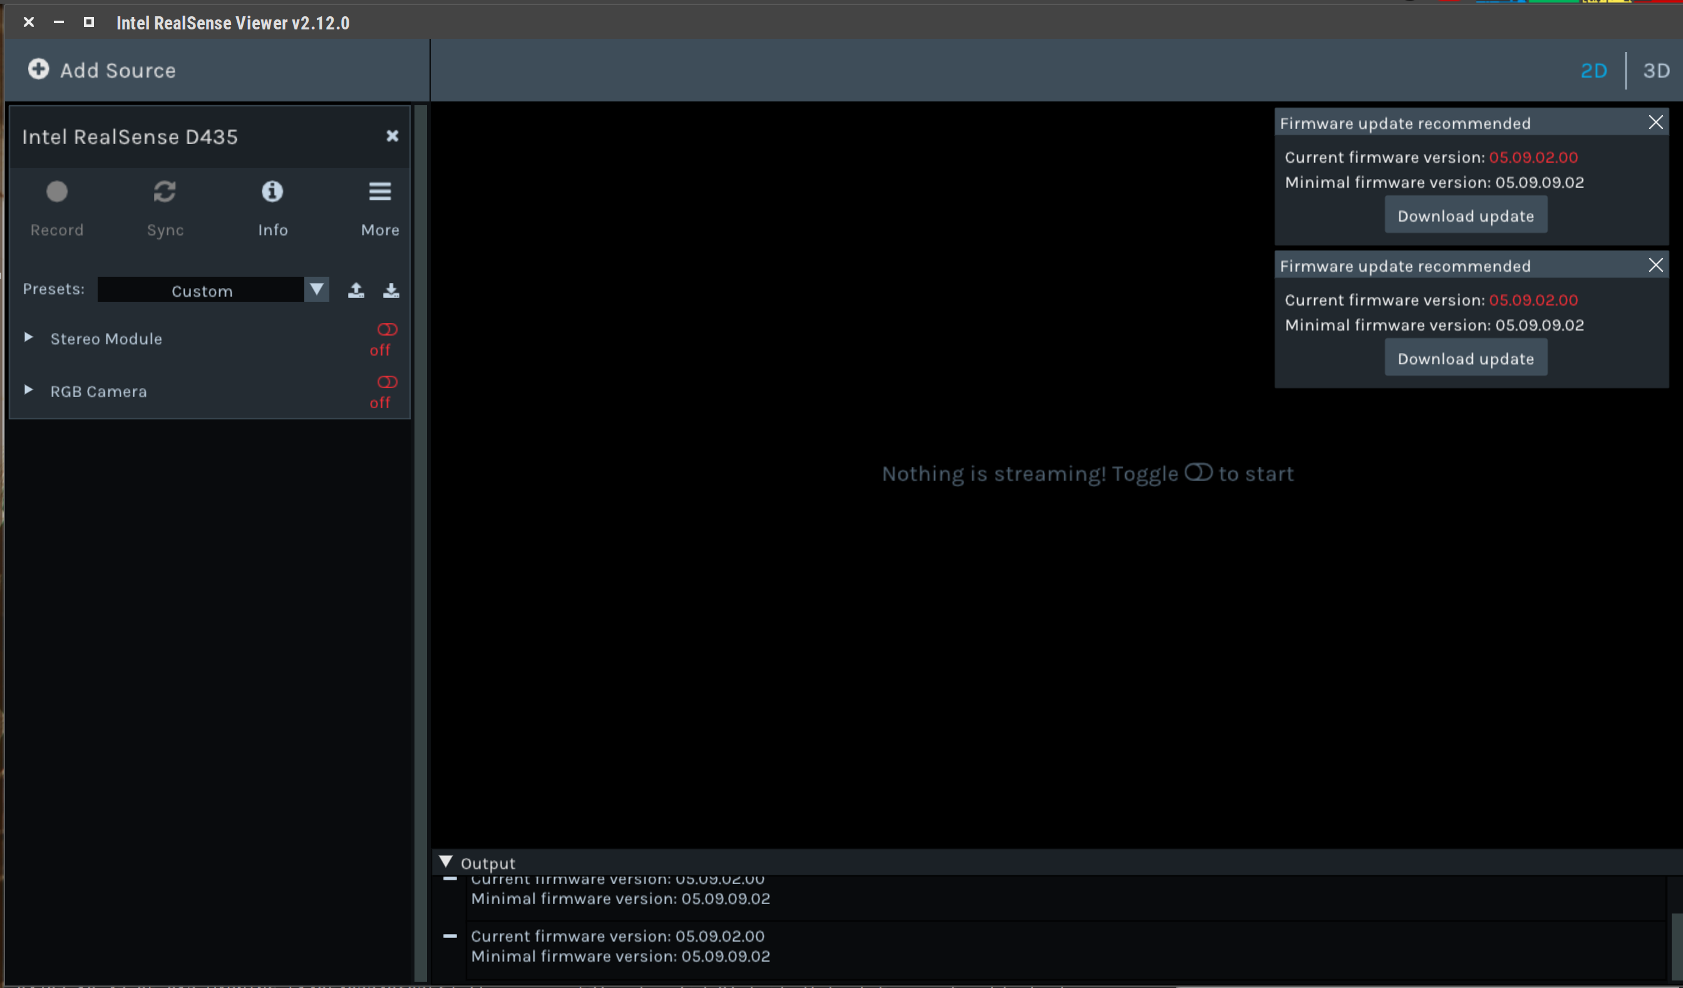Toggle the Stereo Module stream on

tap(386, 329)
